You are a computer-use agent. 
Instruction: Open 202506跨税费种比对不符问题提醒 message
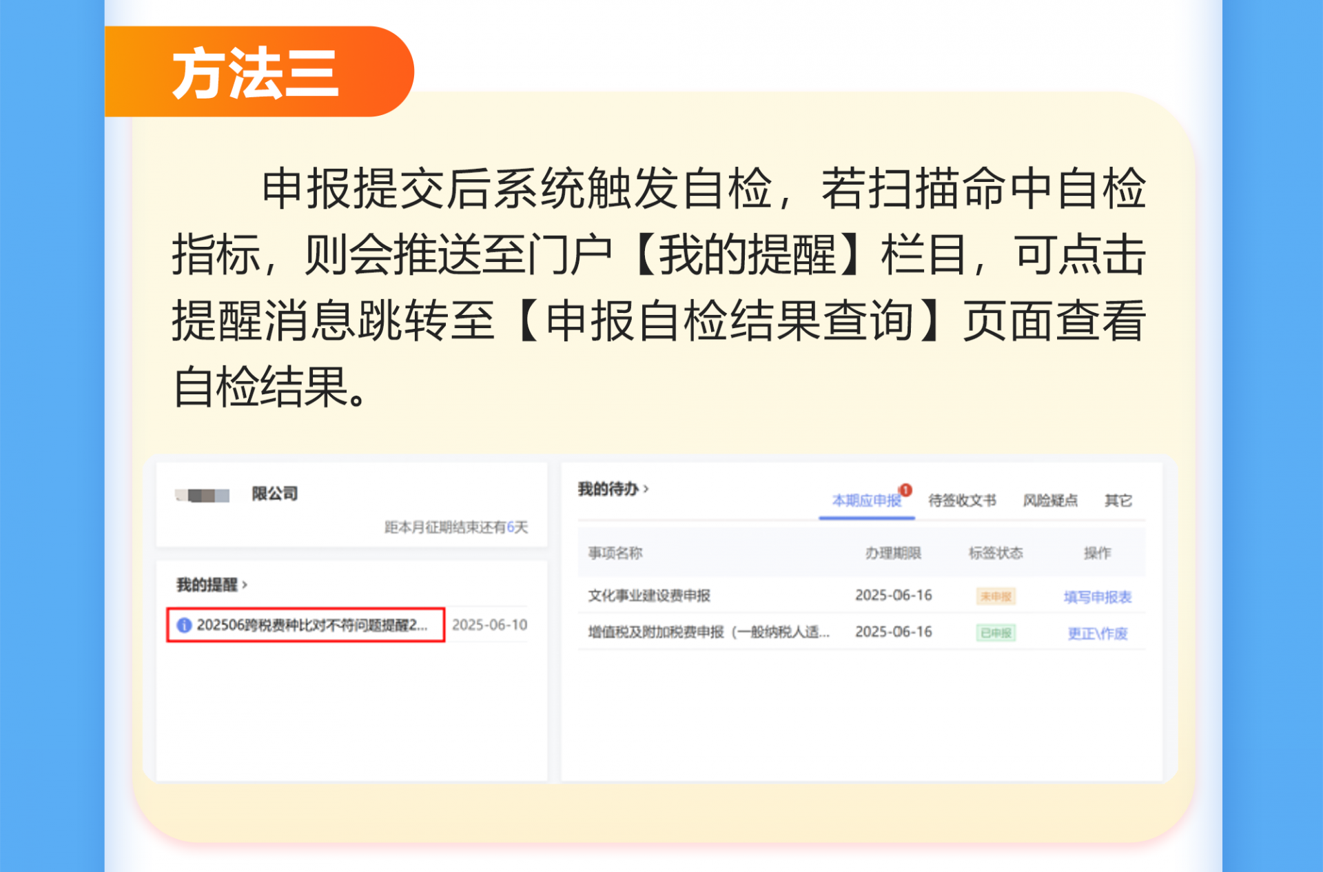[x=311, y=625]
